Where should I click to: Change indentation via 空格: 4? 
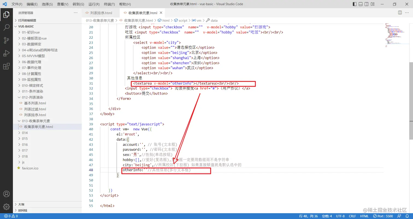point(327,216)
